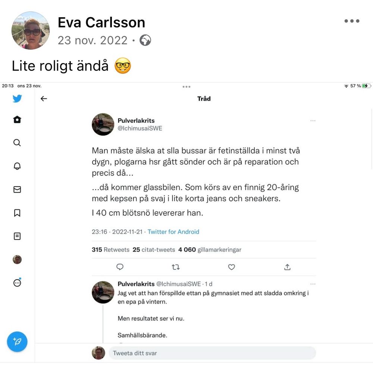Like the Pulverlakrits tweet with heart
373x372 pixels.
click(x=232, y=267)
